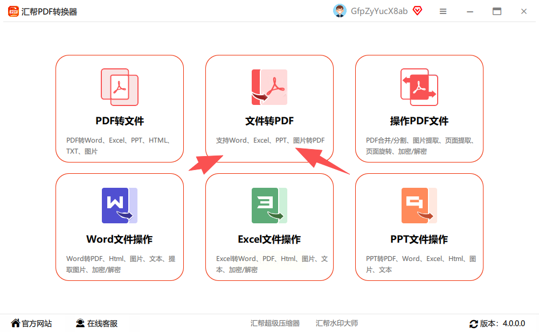Click the username GfpZyYucX8ab

(379, 11)
